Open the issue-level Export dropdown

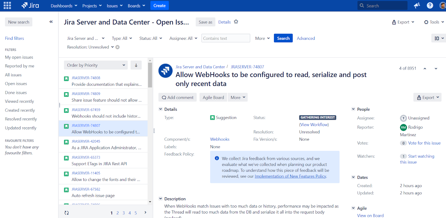coord(428,97)
